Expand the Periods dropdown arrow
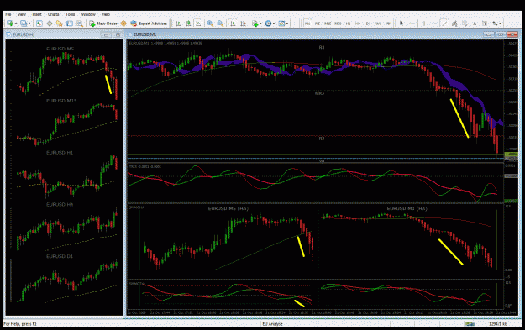The image size is (525, 330). click(x=274, y=24)
